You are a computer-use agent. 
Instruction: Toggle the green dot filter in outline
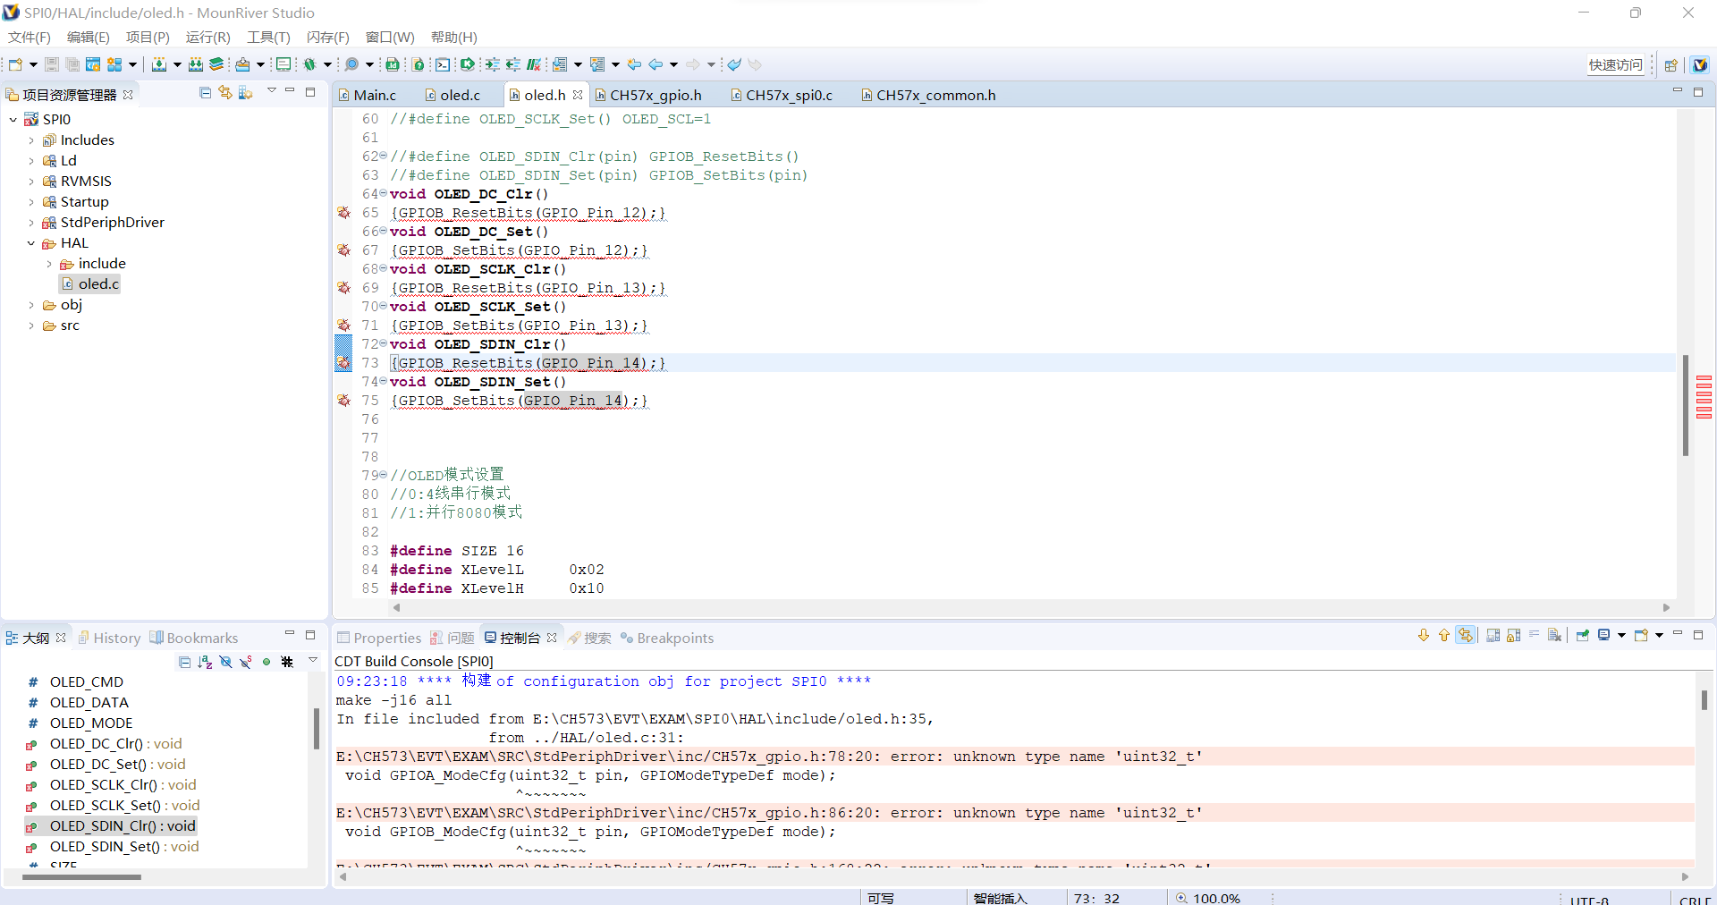click(266, 662)
